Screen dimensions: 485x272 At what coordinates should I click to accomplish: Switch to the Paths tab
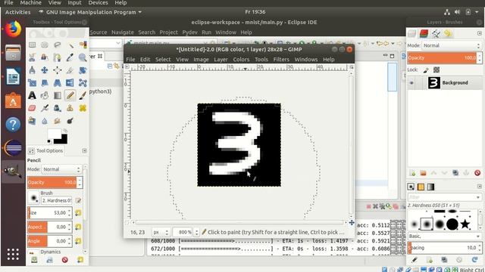[x=436, y=33]
